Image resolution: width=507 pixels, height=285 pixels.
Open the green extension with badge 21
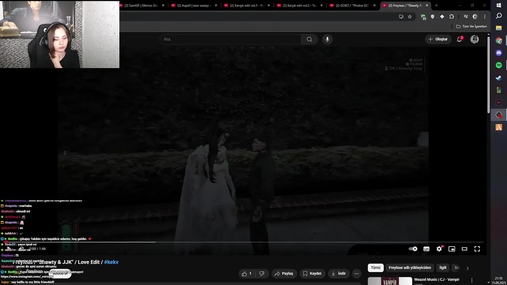coord(423,17)
